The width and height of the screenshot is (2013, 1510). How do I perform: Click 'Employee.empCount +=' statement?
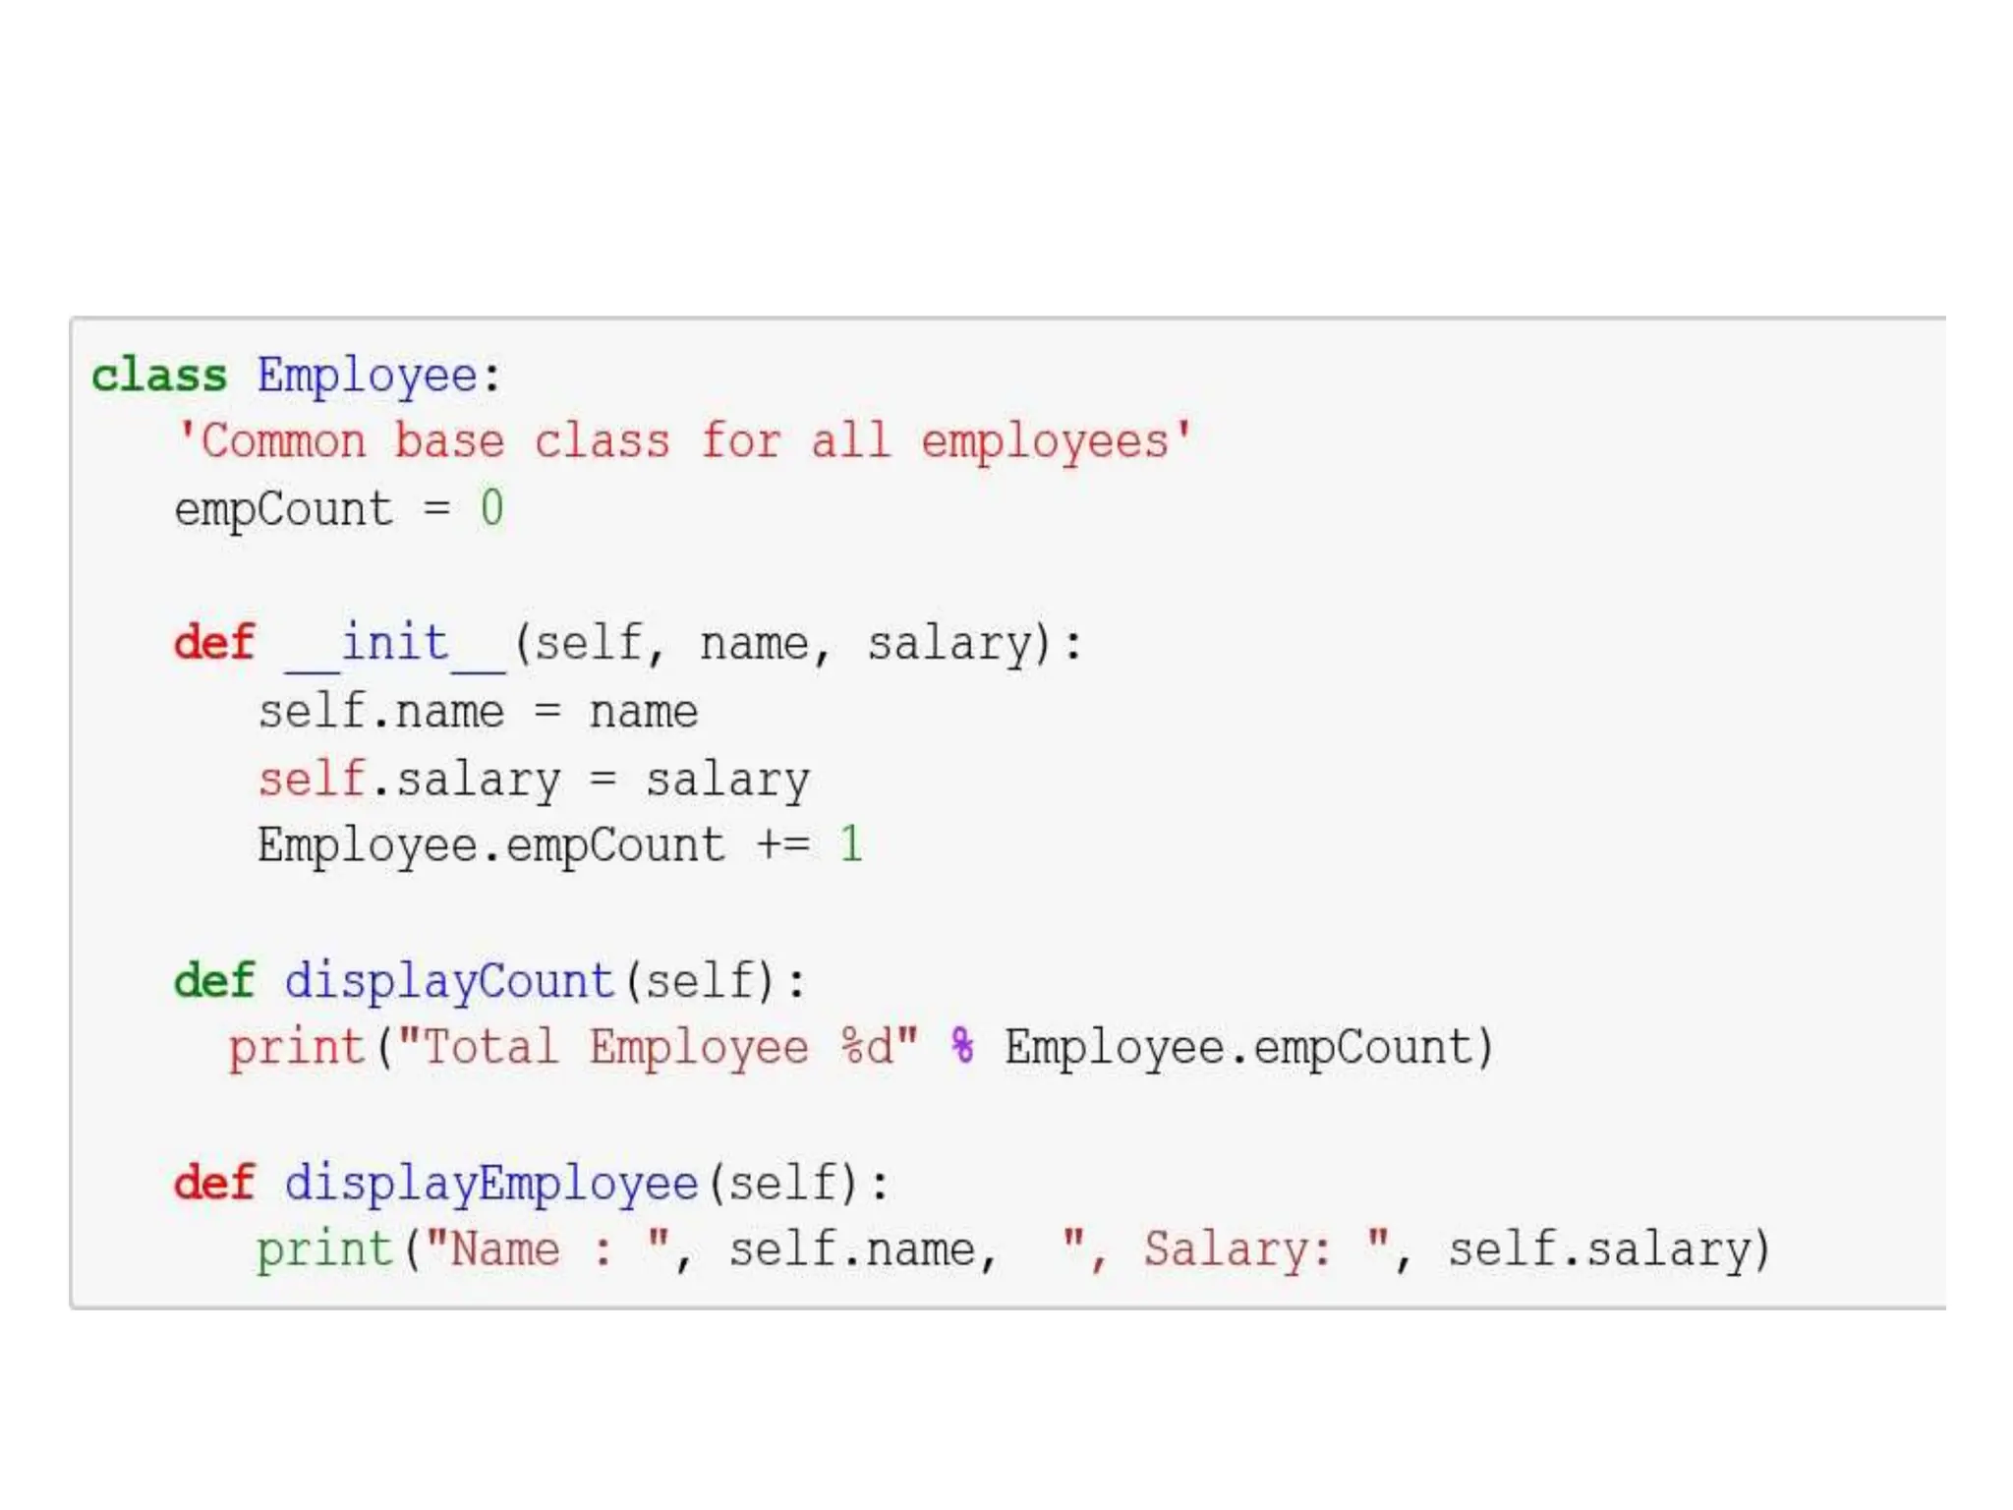[x=534, y=846]
